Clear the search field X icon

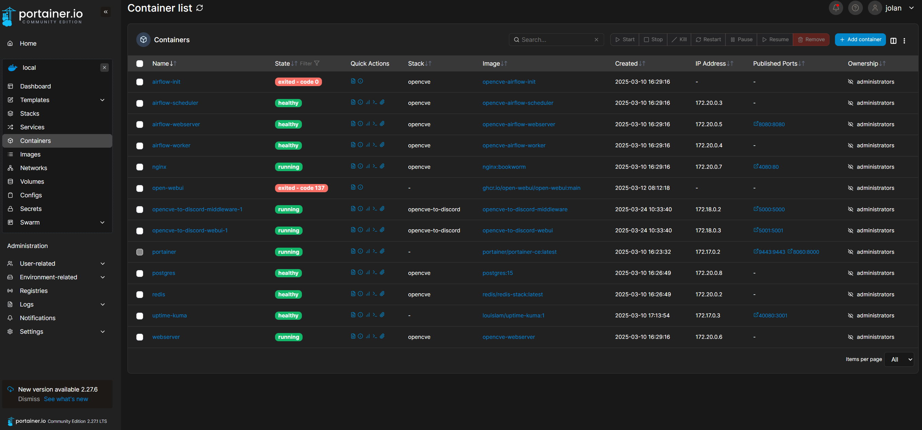pyautogui.click(x=596, y=40)
